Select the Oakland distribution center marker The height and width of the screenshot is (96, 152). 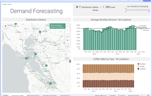pyautogui.click(x=35, y=54)
